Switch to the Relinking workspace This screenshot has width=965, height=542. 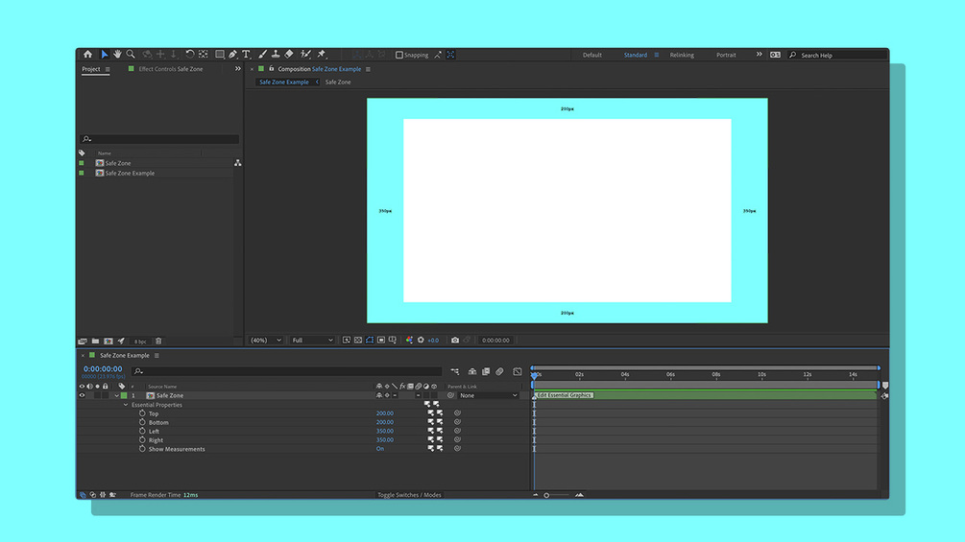682,55
